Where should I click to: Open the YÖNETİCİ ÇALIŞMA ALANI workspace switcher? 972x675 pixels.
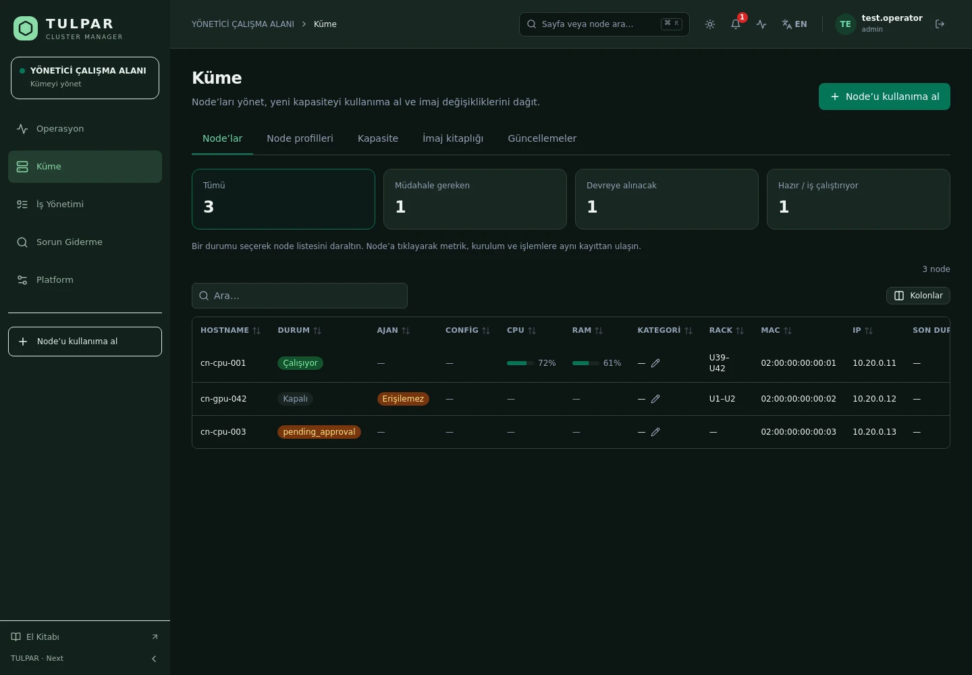click(85, 78)
